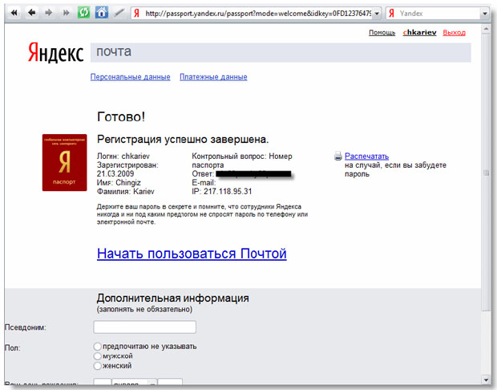
Task: Open the home page via house icon
Action: pyautogui.click(x=102, y=13)
